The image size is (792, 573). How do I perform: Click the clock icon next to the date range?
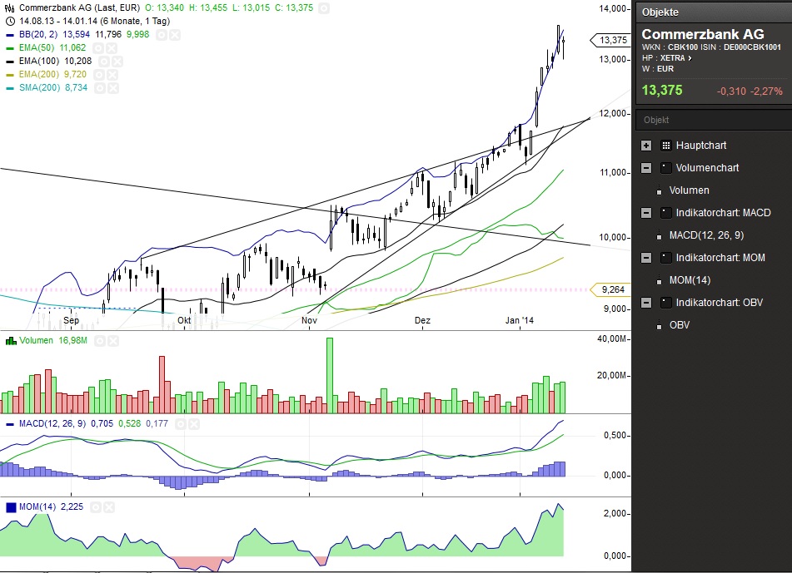pyautogui.click(x=10, y=21)
